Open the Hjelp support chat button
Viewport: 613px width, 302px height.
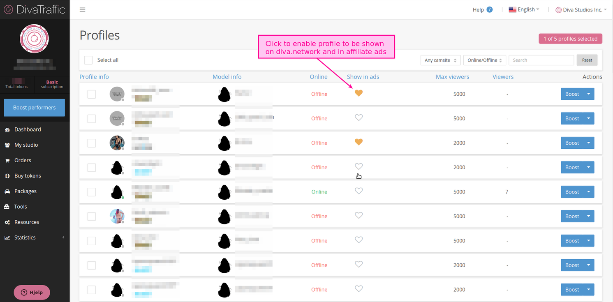tap(32, 293)
